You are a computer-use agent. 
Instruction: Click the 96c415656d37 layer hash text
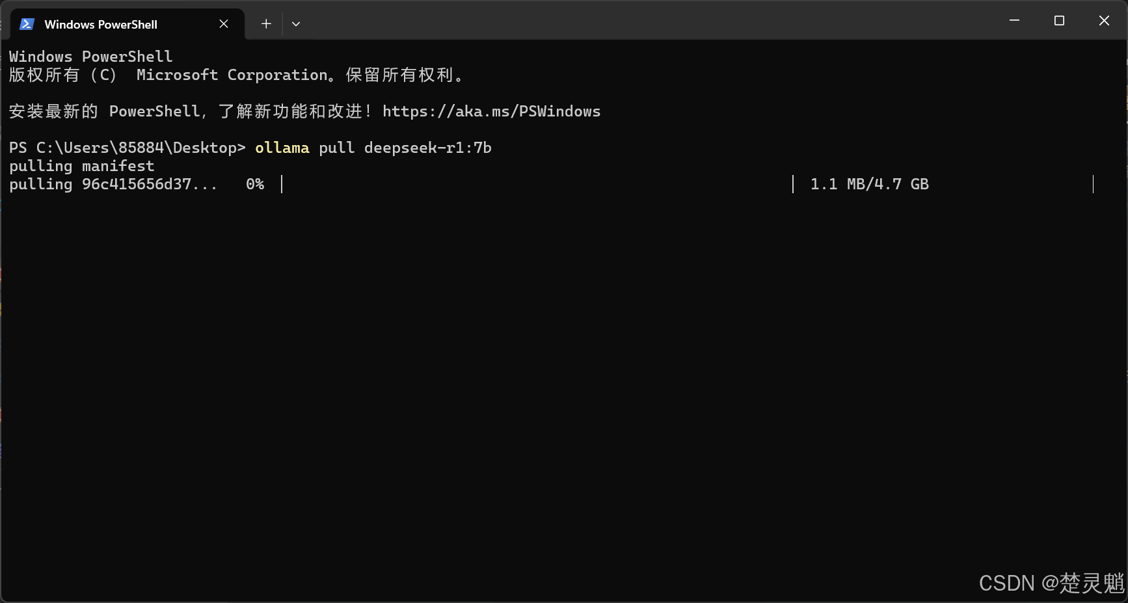pyautogui.click(x=137, y=184)
